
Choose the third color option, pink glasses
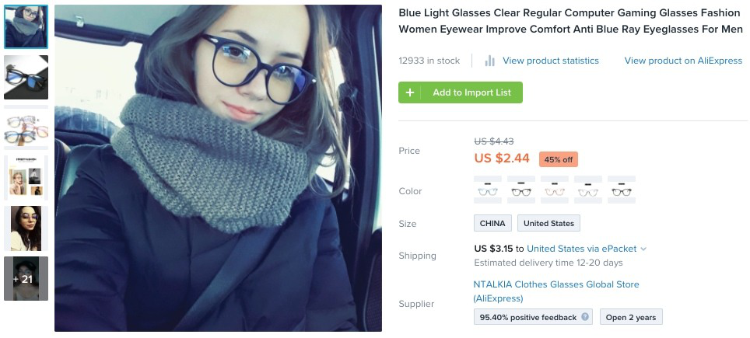[555, 190]
